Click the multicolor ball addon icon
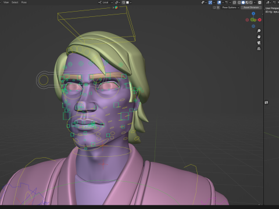Screen dimensions: 279x209 tap(116, 8)
